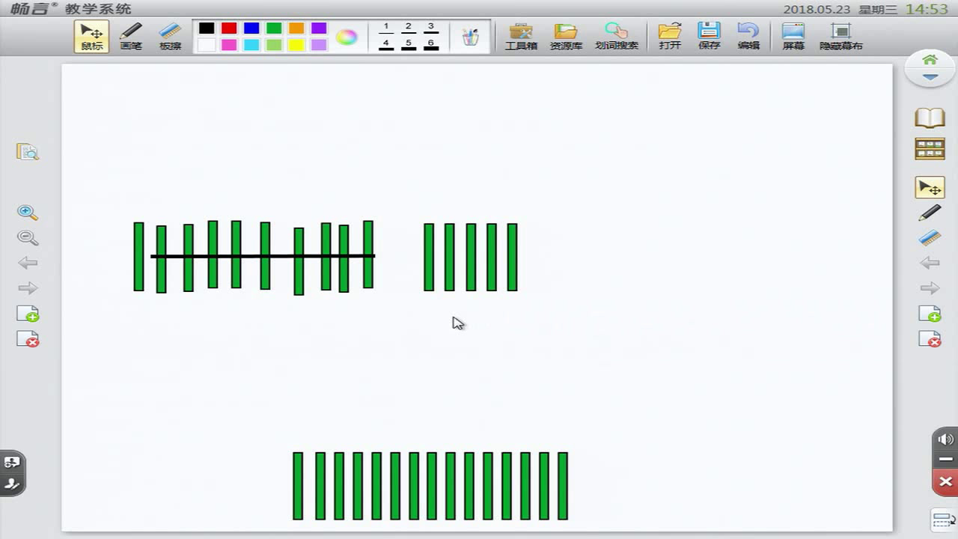Screen dimensions: 958x539
Task: Choose line thickness 6
Action: [x=431, y=44]
